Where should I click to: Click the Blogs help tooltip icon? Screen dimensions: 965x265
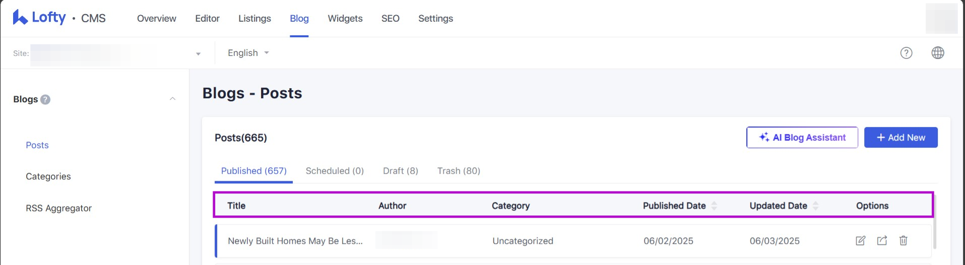point(45,100)
